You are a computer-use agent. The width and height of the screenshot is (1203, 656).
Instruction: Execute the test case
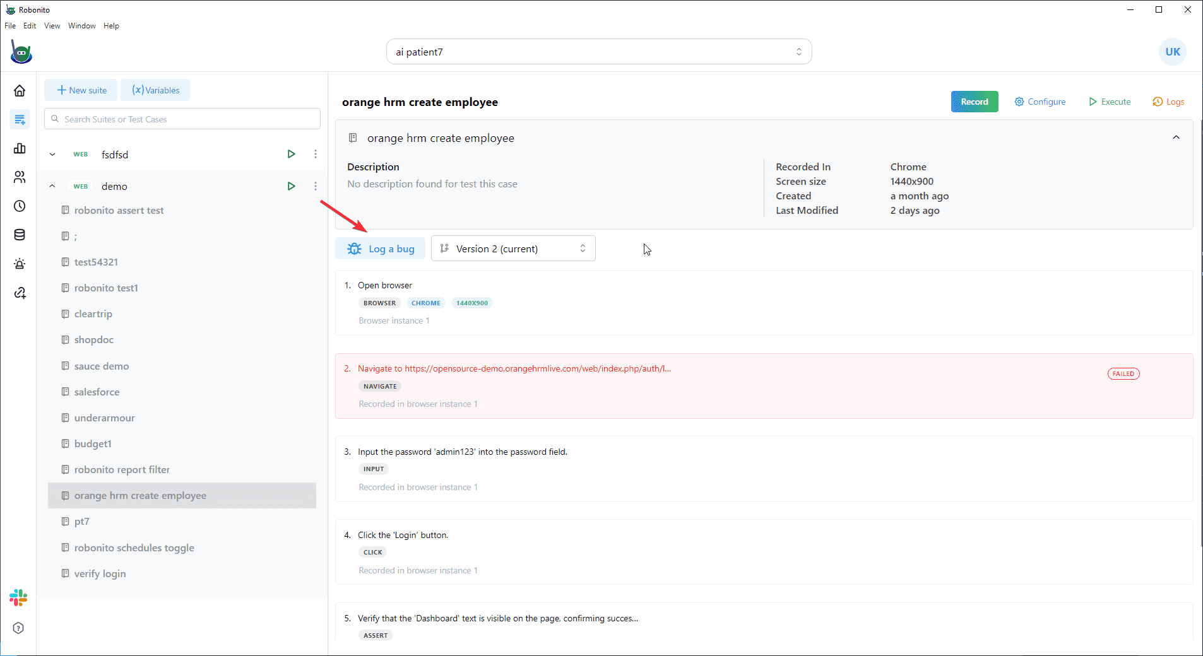click(x=1110, y=102)
